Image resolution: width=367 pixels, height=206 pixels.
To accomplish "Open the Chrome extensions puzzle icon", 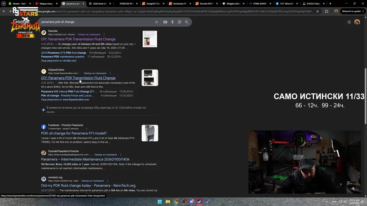I will 327,11.
